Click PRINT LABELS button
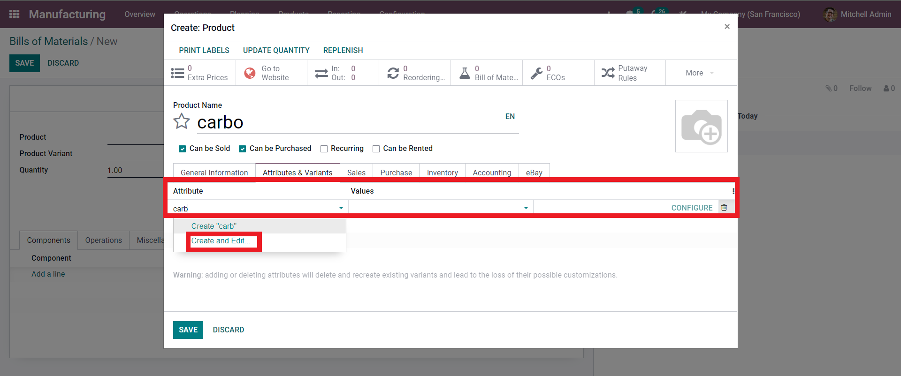 pos(204,50)
